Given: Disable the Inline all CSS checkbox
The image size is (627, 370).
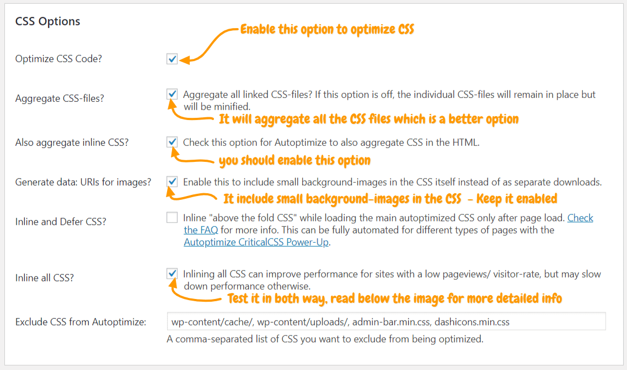Looking at the screenshot, I should coord(172,274).
